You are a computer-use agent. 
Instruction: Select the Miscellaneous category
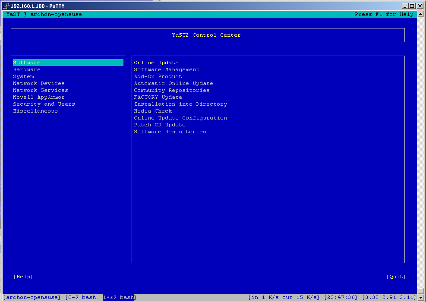point(35,111)
